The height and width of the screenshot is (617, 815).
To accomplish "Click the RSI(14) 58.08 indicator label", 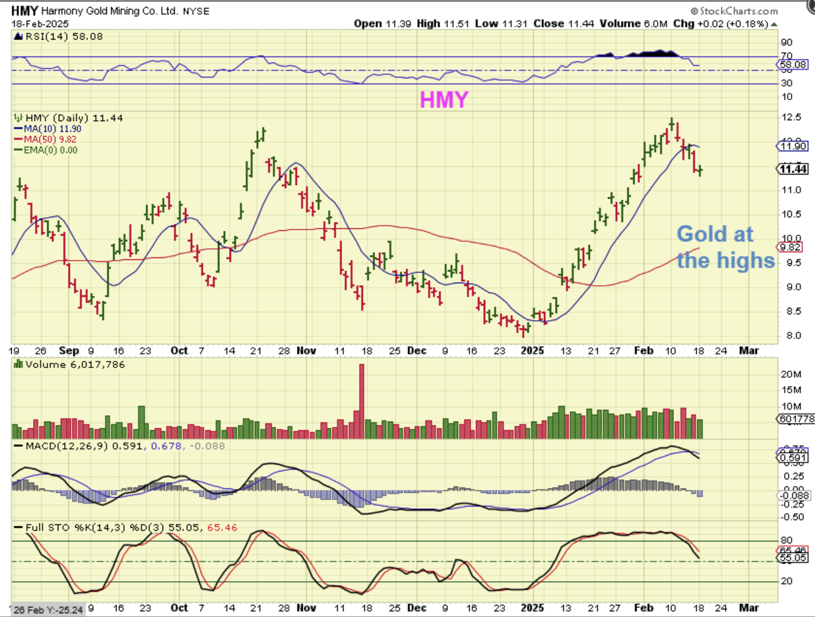I will click(x=64, y=36).
